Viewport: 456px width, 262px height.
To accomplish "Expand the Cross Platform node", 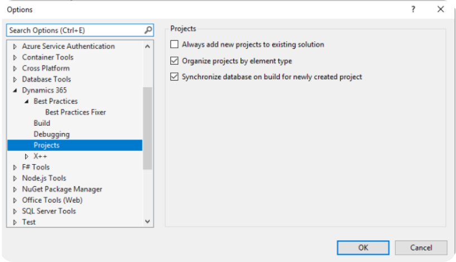I will coord(15,68).
